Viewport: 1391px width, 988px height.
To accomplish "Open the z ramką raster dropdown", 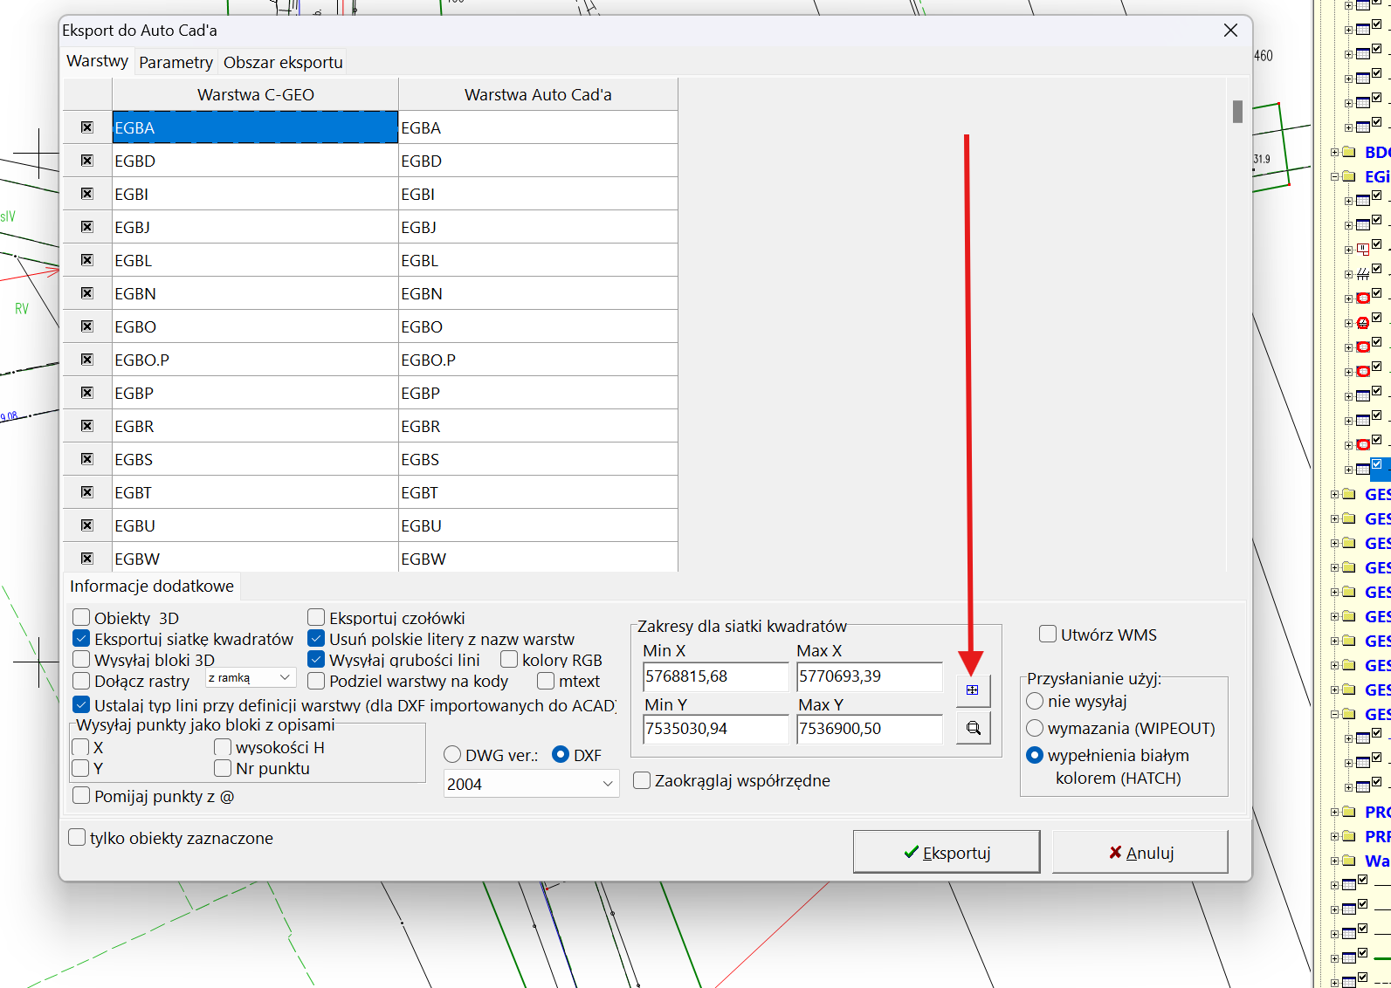I will click(251, 678).
